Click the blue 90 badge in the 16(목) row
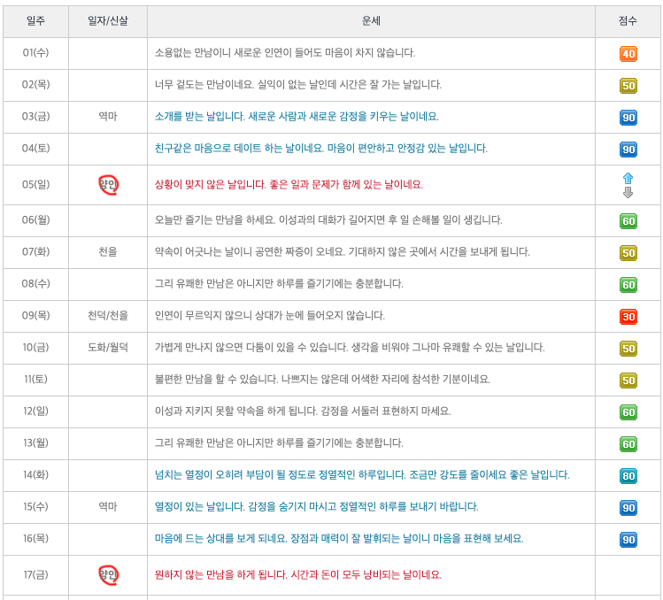 (628, 540)
